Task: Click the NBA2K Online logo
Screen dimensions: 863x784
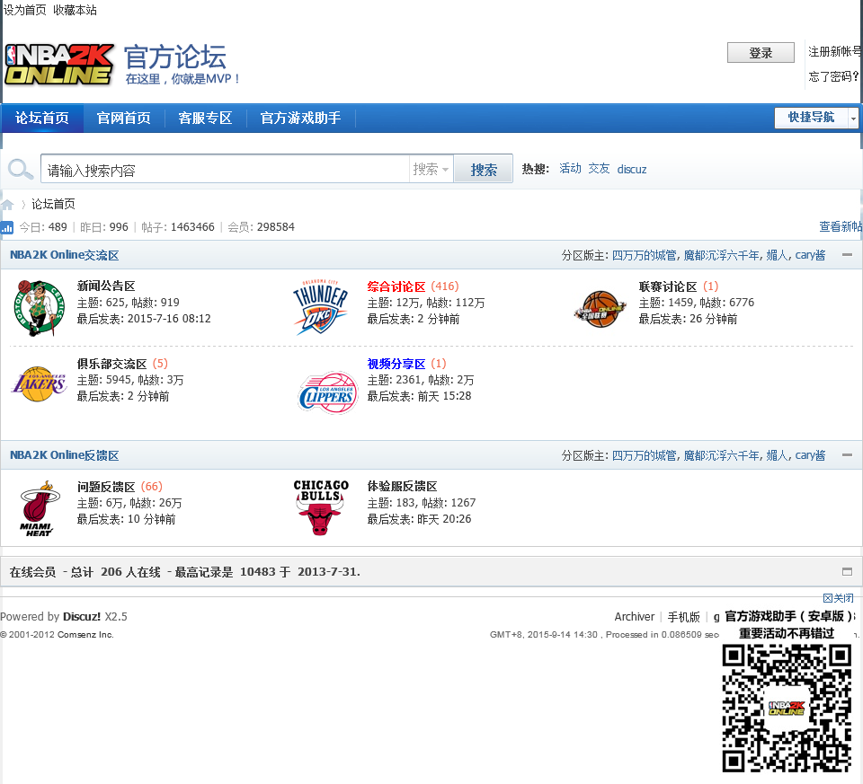Action: click(59, 65)
